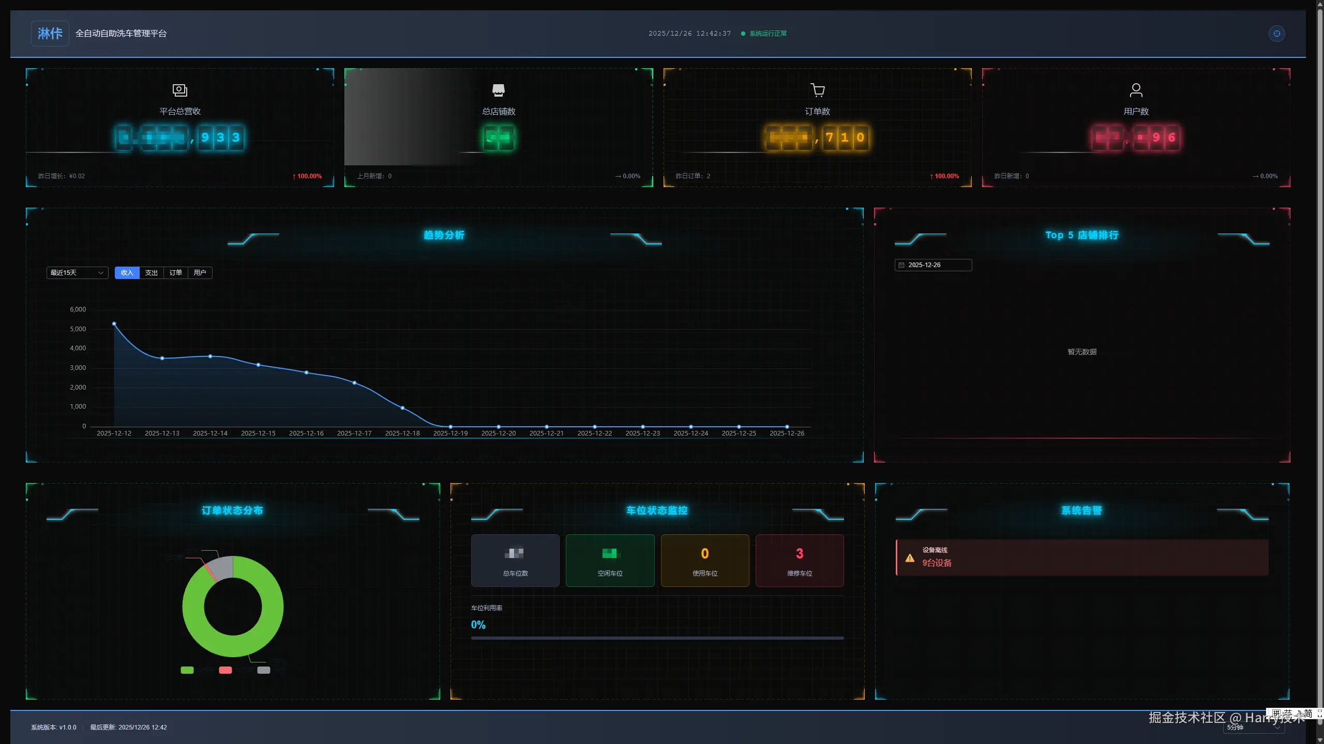Screen dimensions: 1324x744
Task: Select the 用户 trend button
Action: tap(200, 273)
